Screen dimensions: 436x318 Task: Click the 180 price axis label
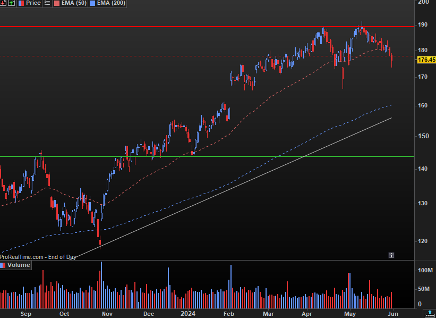[x=423, y=50]
